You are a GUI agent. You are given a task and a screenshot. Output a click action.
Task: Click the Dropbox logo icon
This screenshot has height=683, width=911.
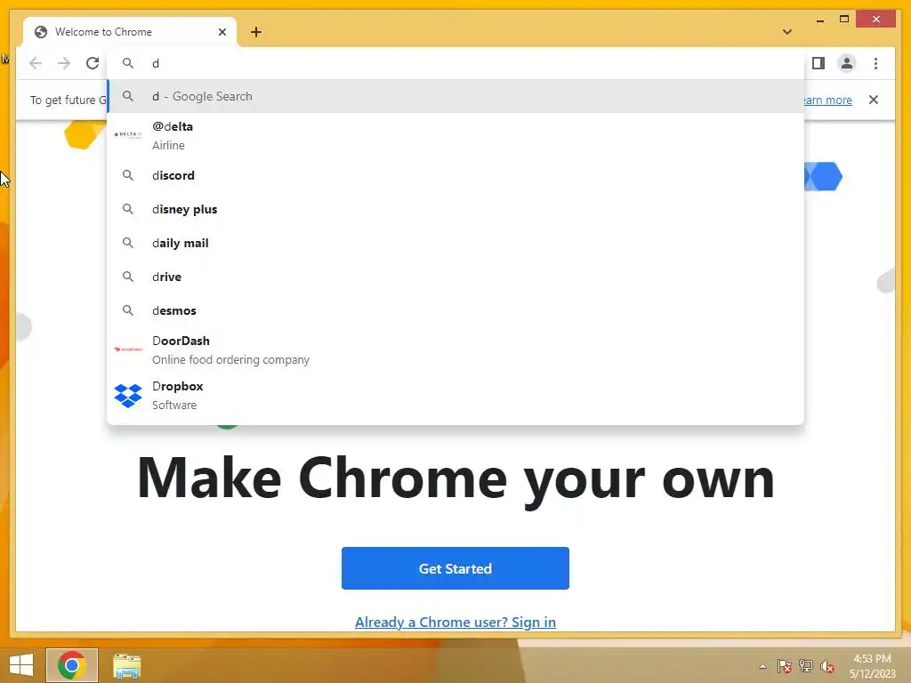[128, 396]
